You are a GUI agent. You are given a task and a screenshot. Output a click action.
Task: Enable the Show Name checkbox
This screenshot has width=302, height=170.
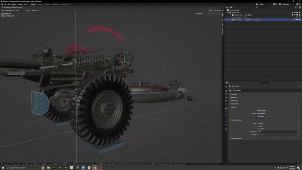[258, 124]
